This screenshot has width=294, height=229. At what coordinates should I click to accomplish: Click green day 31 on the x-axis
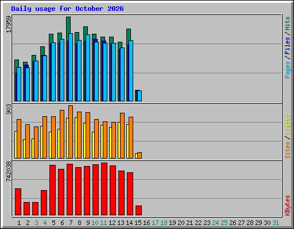point(276,223)
